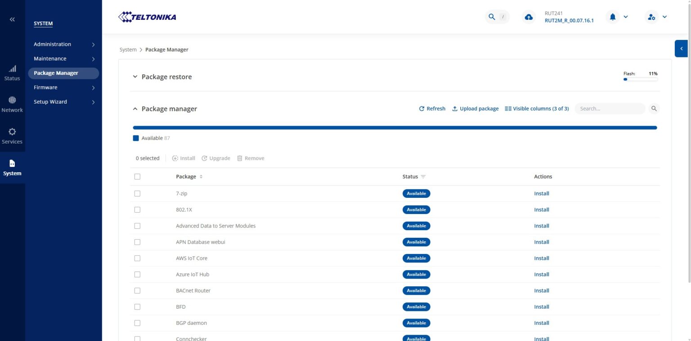Collapse the Package manager section

point(135,109)
